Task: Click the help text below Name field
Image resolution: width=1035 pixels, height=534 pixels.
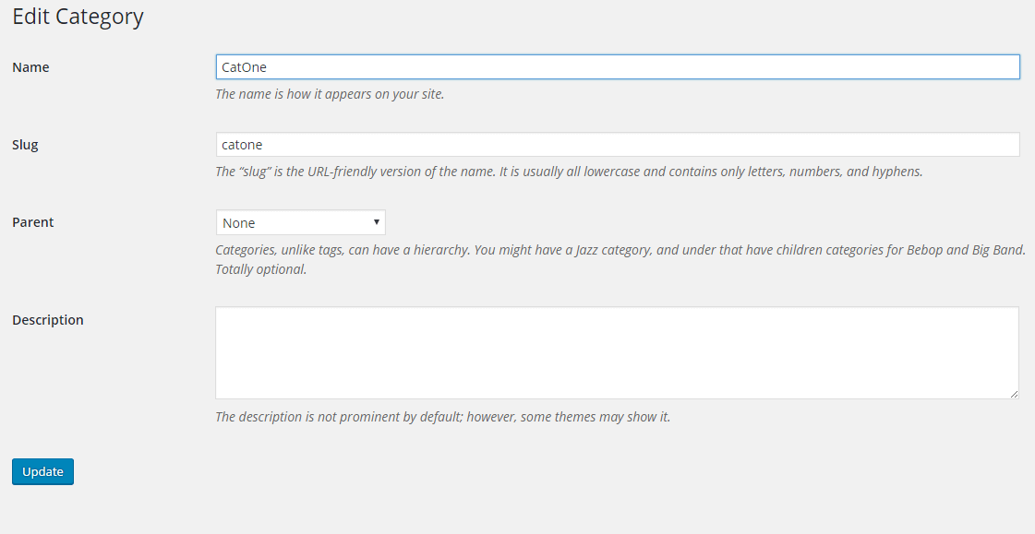Action: coord(330,94)
